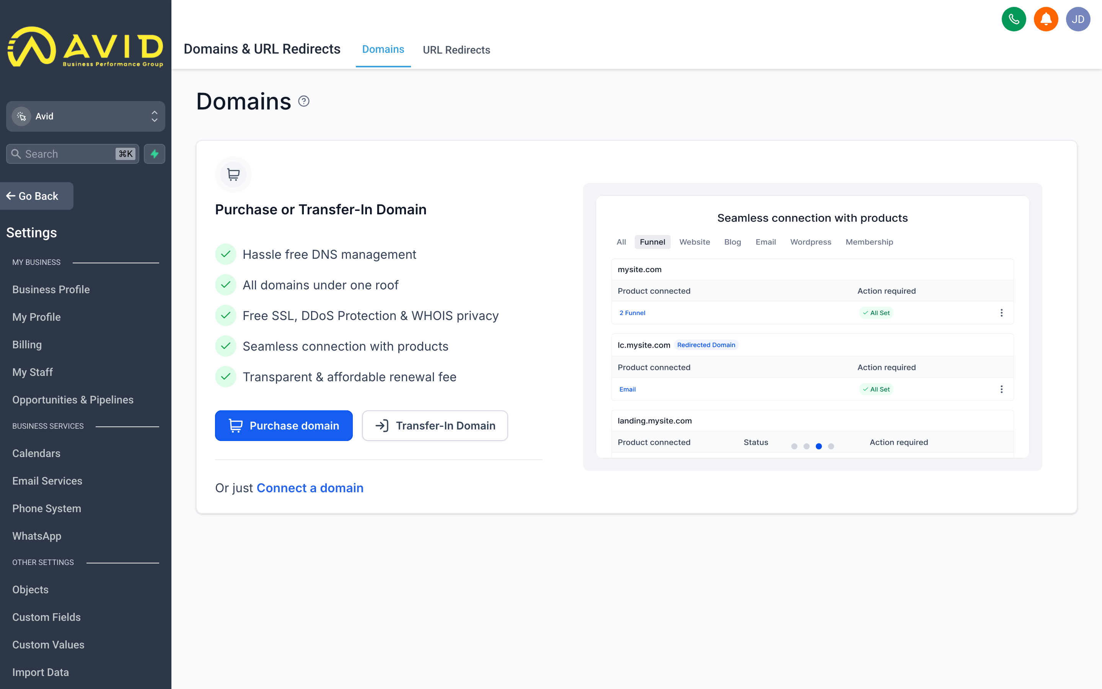Open the JD user avatar menu
This screenshot has height=689, width=1102.
[1078, 19]
